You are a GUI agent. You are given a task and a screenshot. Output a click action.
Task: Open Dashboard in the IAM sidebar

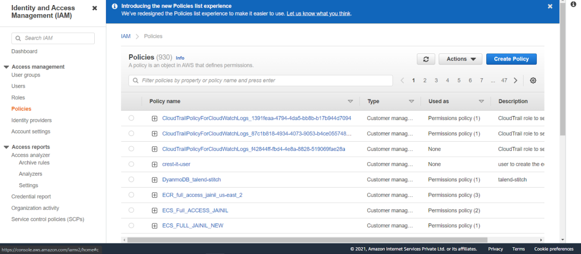click(24, 52)
